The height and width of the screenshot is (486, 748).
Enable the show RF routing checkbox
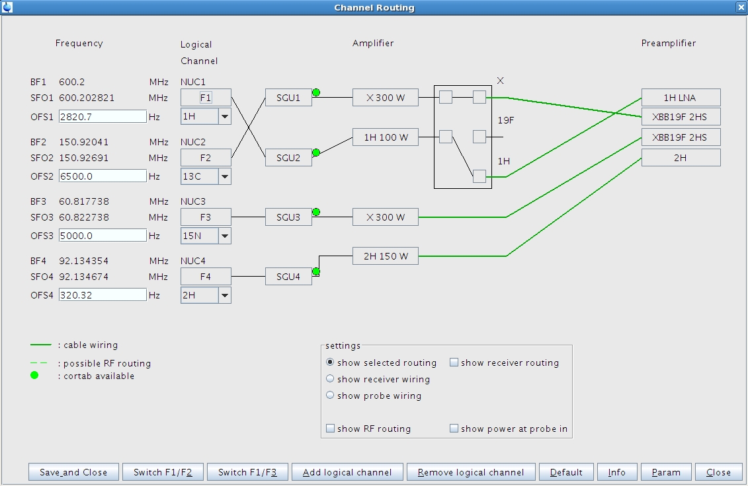[x=330, y=429]
